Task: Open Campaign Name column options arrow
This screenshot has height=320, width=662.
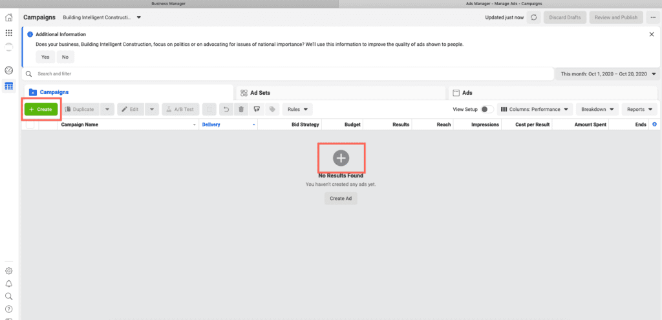Action: point(195,125)
